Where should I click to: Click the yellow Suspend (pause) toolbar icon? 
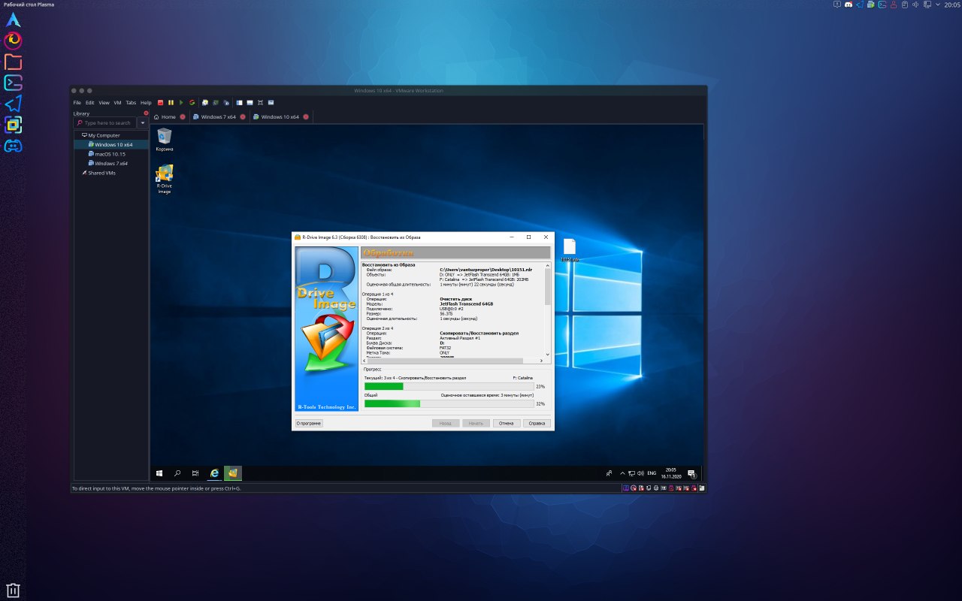click(x=171, y=102)
